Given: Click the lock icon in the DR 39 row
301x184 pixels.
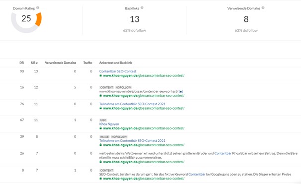Looking at the screenshot, I should click(x=100, y=145).
